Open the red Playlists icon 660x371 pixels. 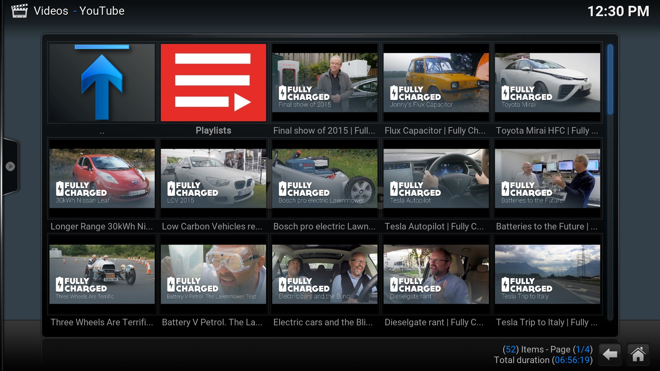(213, 82)
